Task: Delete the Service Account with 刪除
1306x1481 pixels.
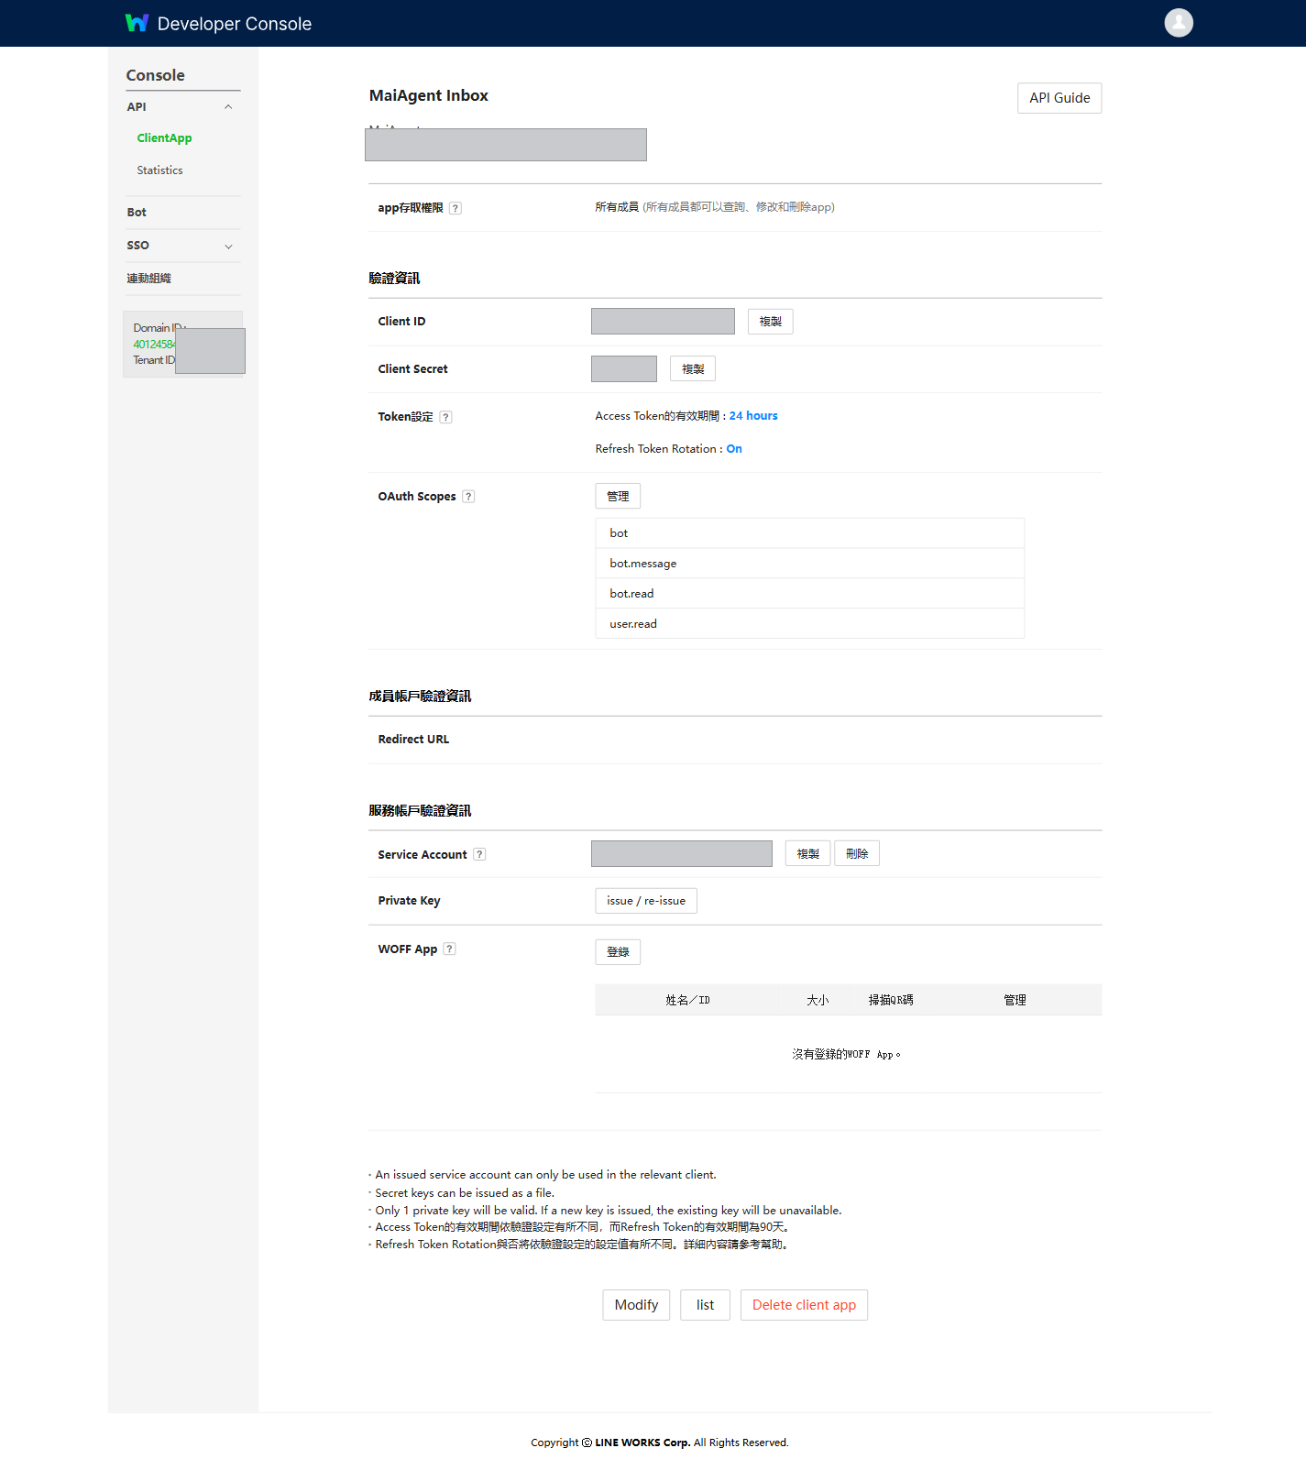Action: 857,854
